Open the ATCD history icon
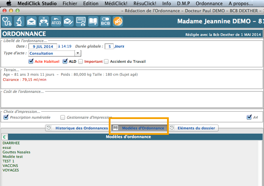Screen dimensions: 264x186 coord(56,21)
